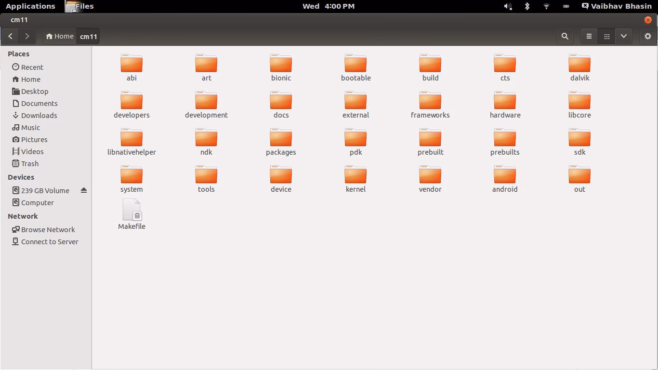Open the volume indicator in top bar

point(508,6)
